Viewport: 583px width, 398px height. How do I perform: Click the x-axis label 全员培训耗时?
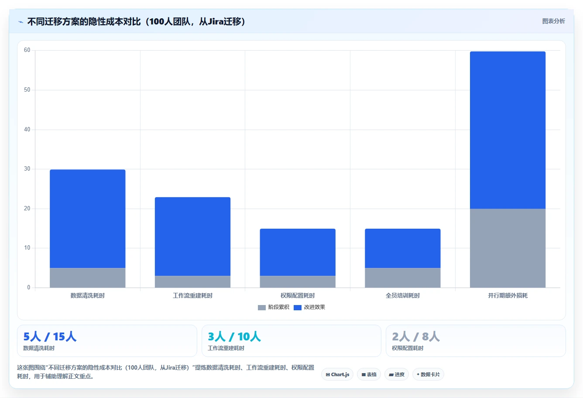tap(403, 296)
